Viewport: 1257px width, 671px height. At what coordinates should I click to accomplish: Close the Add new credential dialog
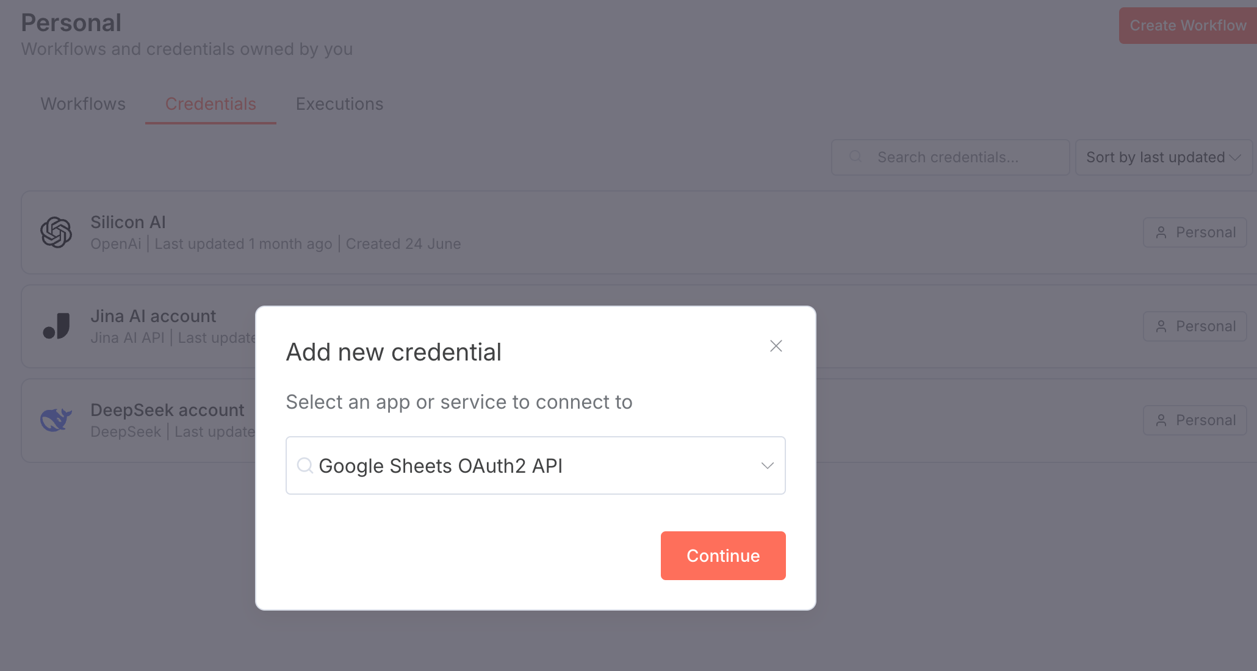[776, 346]
